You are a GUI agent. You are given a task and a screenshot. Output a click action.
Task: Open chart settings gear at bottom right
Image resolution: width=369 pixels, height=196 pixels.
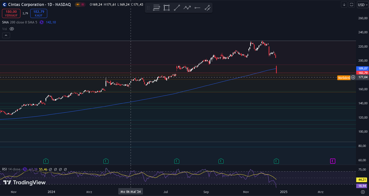click(363, 192)
